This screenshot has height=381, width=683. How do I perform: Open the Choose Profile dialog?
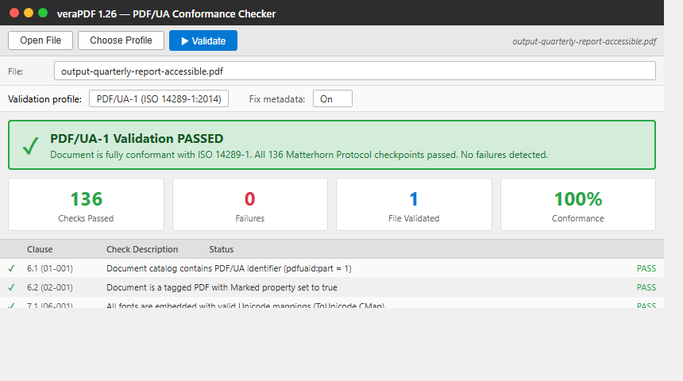tap(121, 40)
